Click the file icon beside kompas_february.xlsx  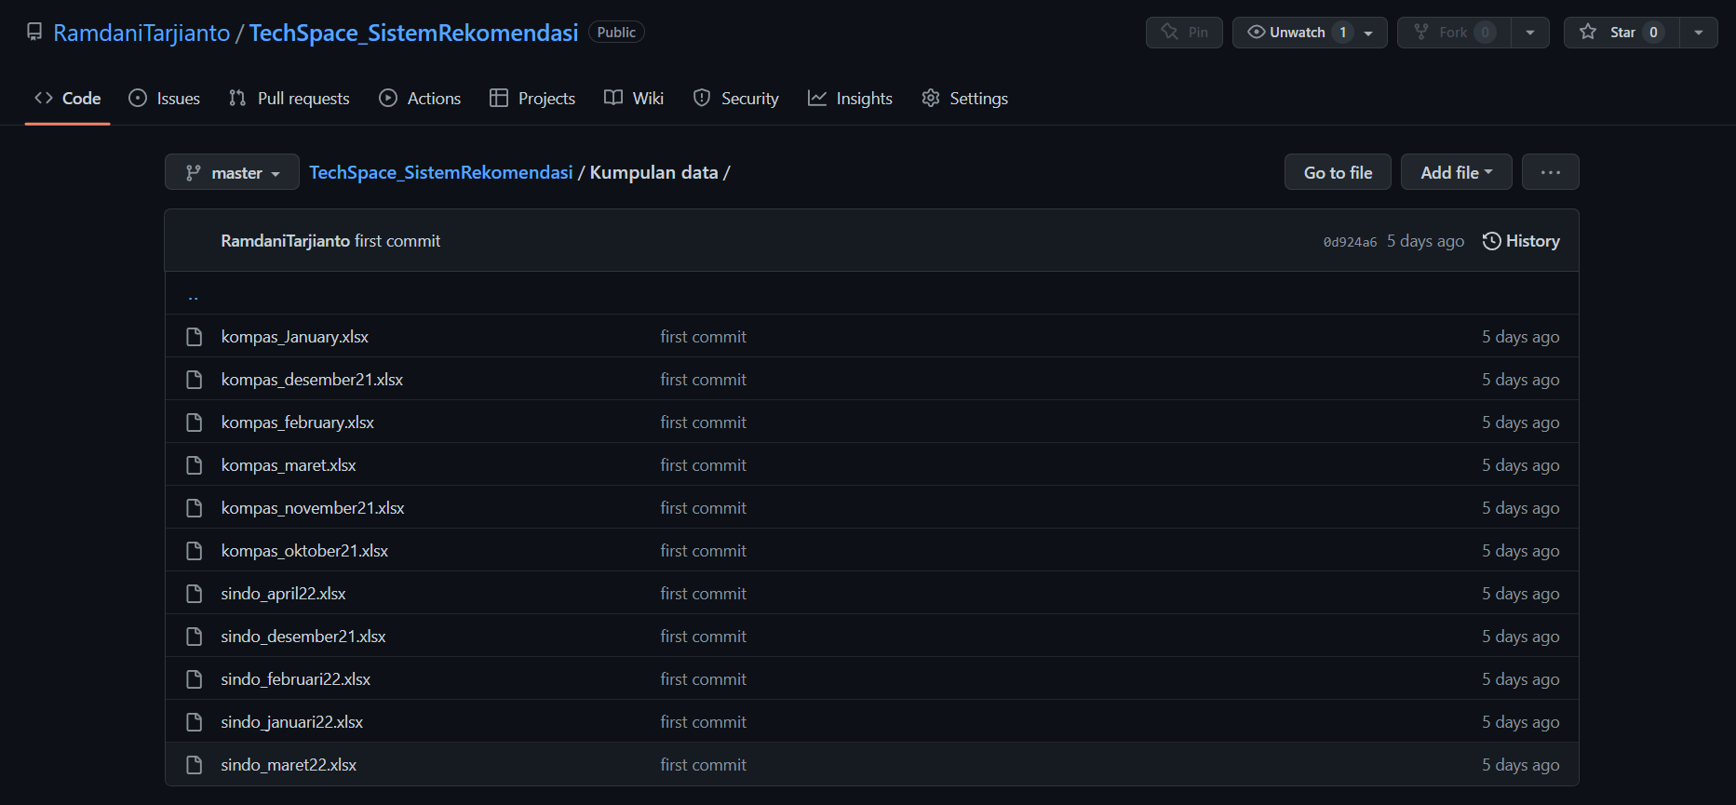click(x=194, y=423)
